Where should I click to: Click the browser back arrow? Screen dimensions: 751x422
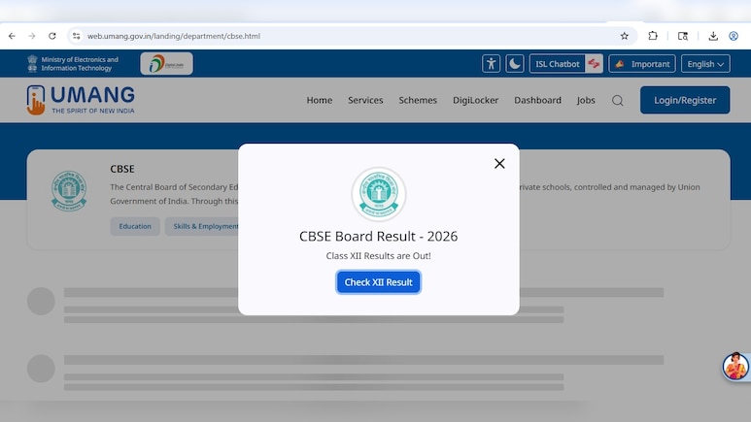(12, 36)
